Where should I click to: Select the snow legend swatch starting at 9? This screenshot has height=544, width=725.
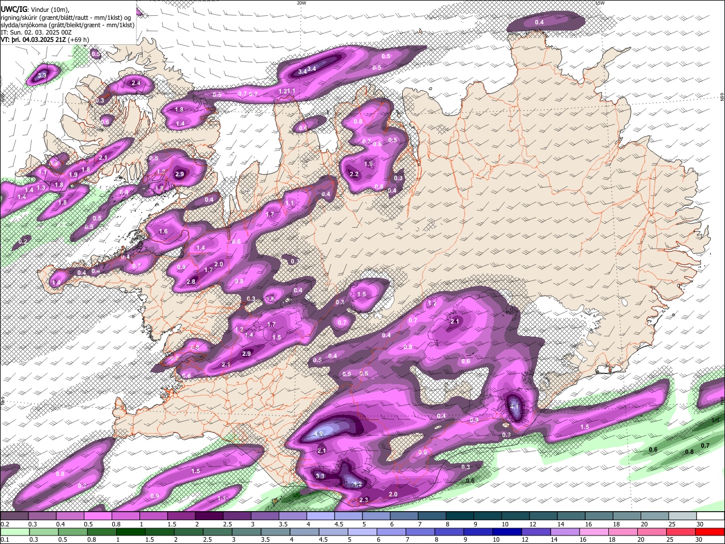[488, 516]
